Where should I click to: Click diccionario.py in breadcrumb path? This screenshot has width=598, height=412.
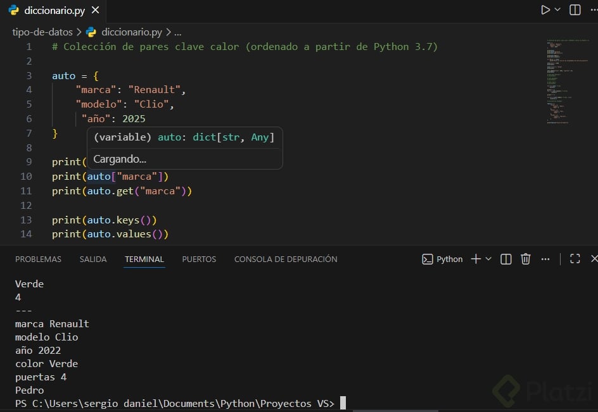(x=131, y=32)
